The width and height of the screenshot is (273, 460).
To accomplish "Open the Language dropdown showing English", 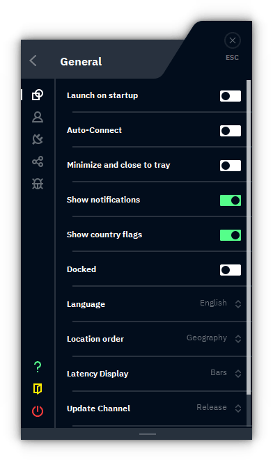I will [221, 303].
